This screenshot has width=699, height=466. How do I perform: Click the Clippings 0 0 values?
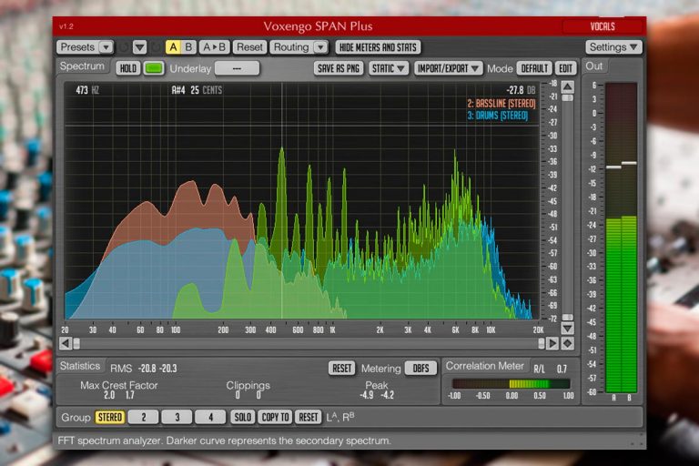tap(248, 395)
